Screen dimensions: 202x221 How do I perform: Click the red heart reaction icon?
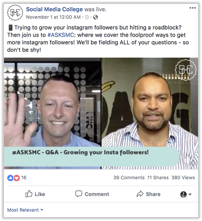(x=17, y=178)
